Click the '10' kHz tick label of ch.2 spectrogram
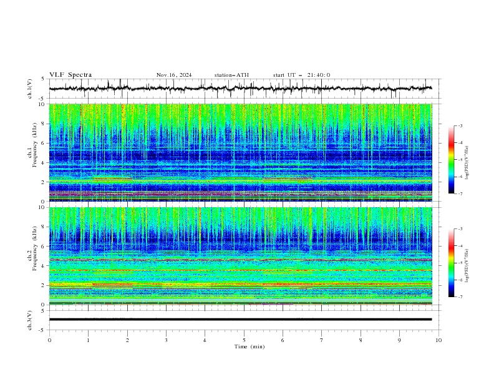The width and height of the screenshot is (494, 382). tap(42, 207)
